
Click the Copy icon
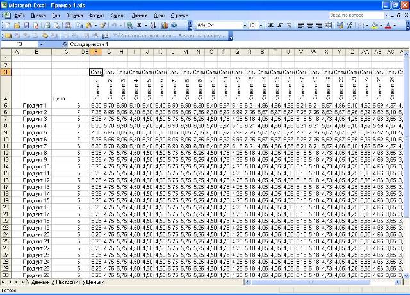(x=79, y=26)
